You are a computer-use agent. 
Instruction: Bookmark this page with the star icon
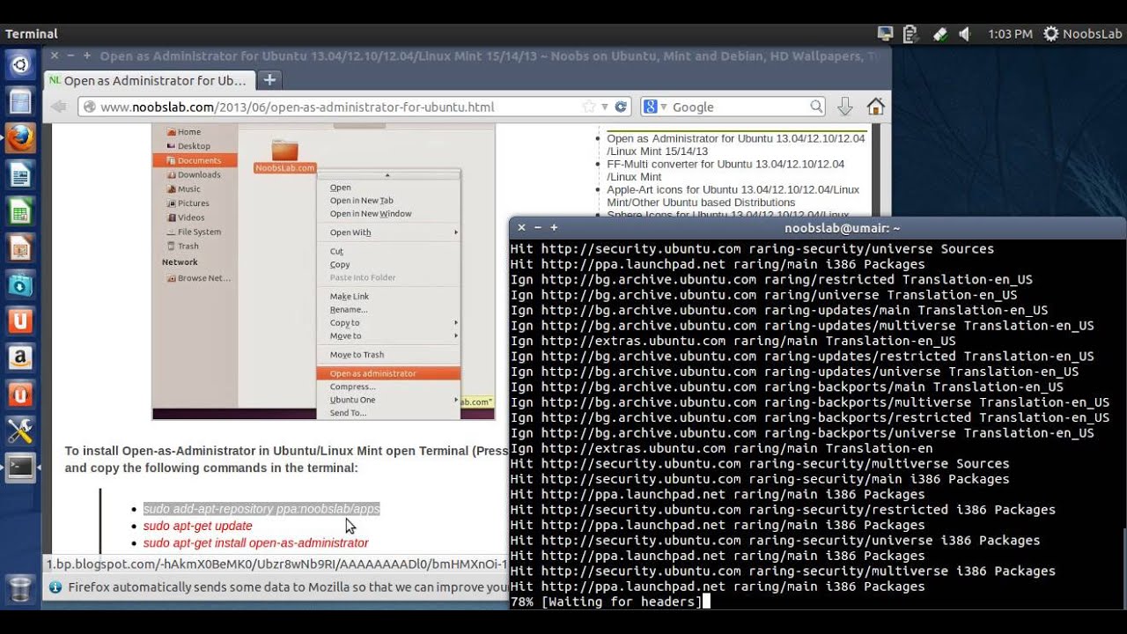(588, 107)
